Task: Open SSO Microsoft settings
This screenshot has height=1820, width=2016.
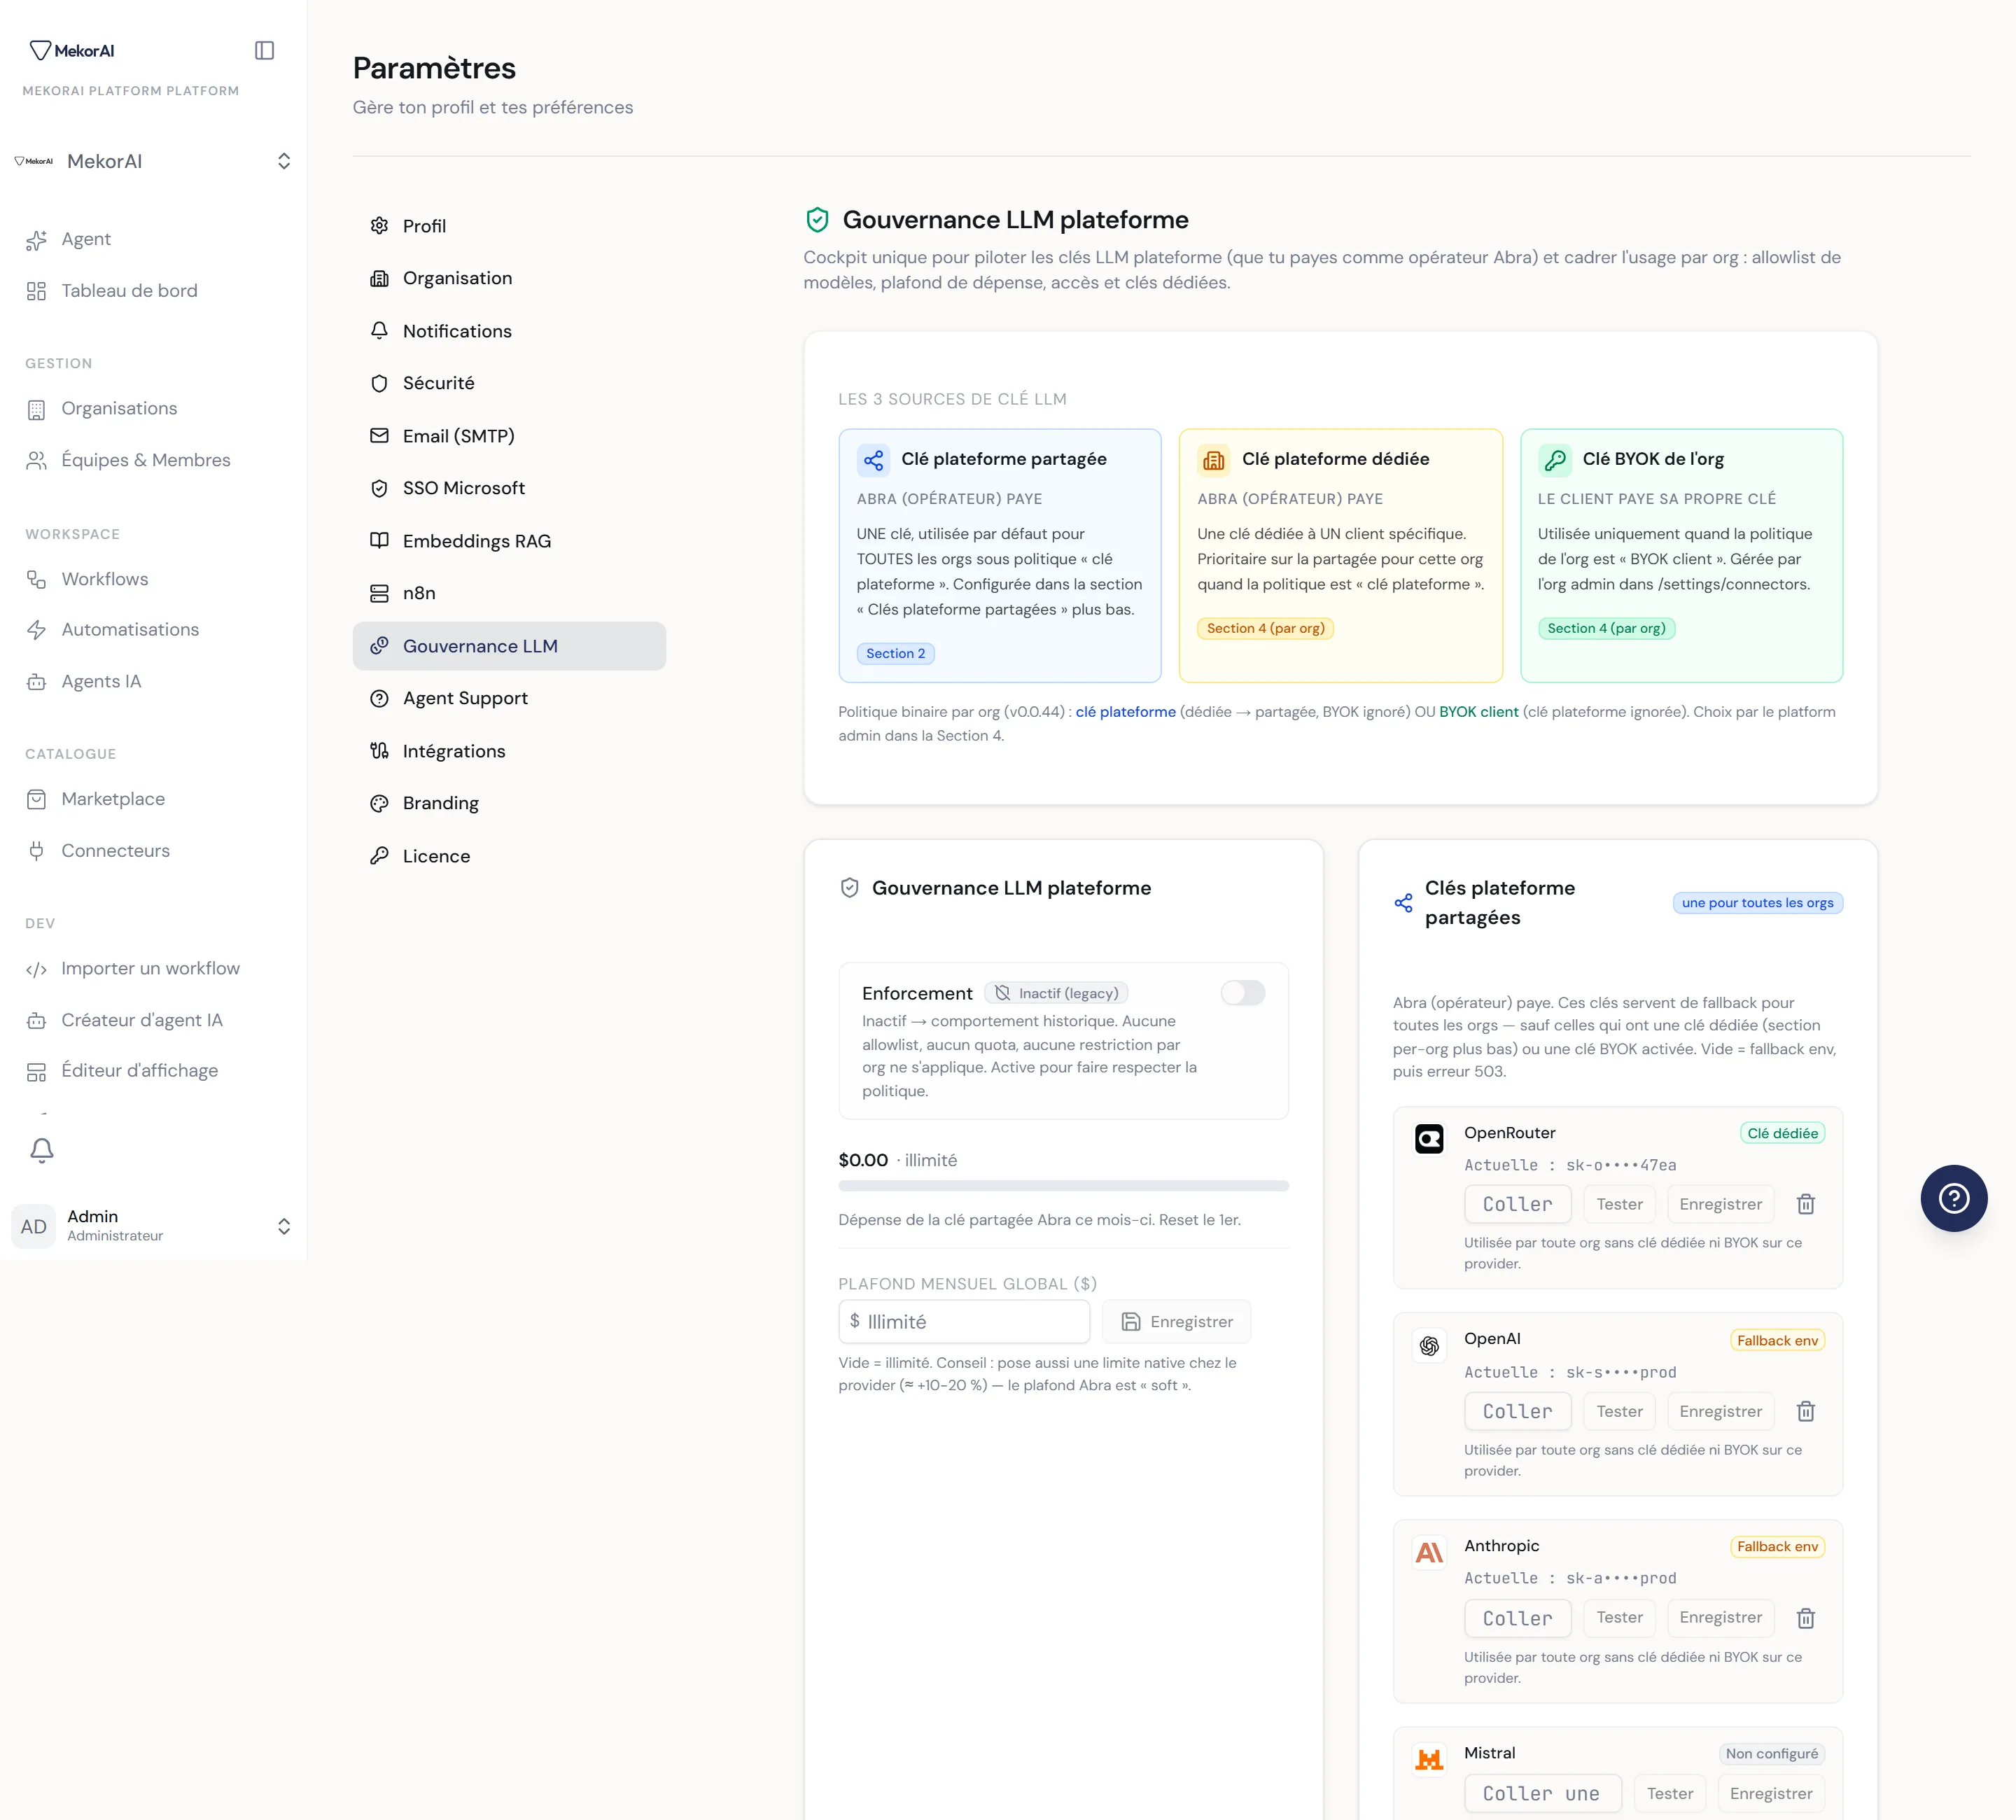Action: (509, 488)
